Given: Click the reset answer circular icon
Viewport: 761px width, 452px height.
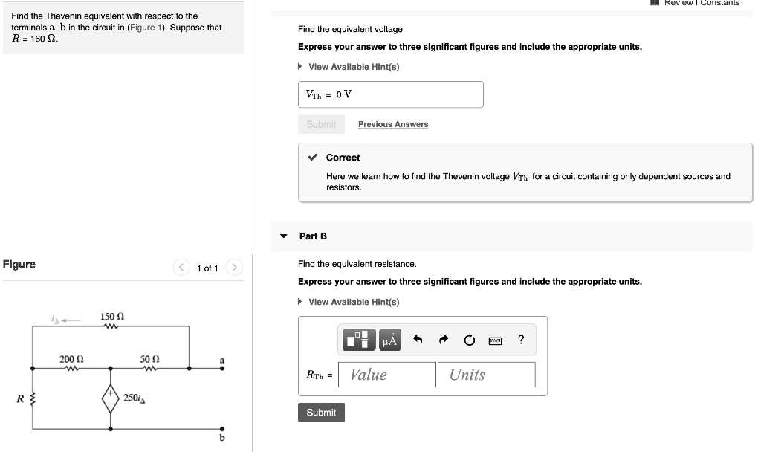Looking at the screenshot, I should tap(469, 340).
